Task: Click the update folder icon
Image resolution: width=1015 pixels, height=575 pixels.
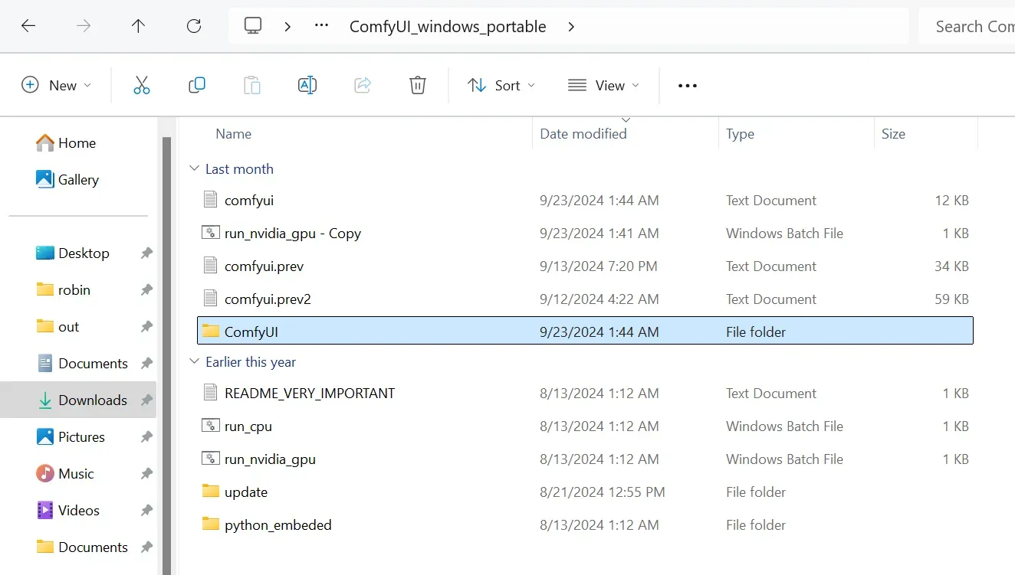Action: 211,492
